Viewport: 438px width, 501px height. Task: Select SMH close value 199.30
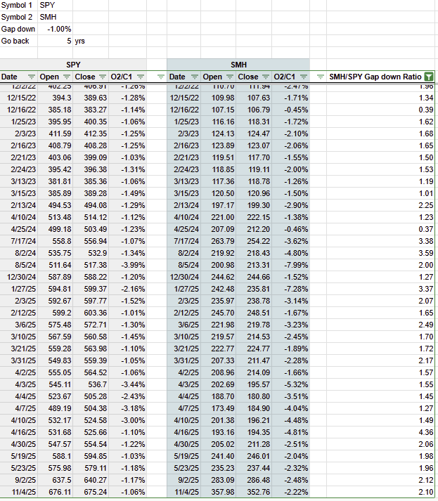coord(254,205)
